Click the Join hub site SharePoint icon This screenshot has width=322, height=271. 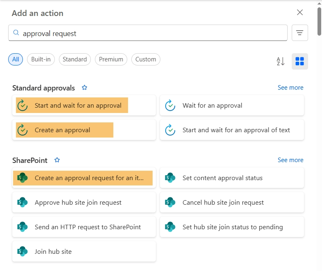23,251
